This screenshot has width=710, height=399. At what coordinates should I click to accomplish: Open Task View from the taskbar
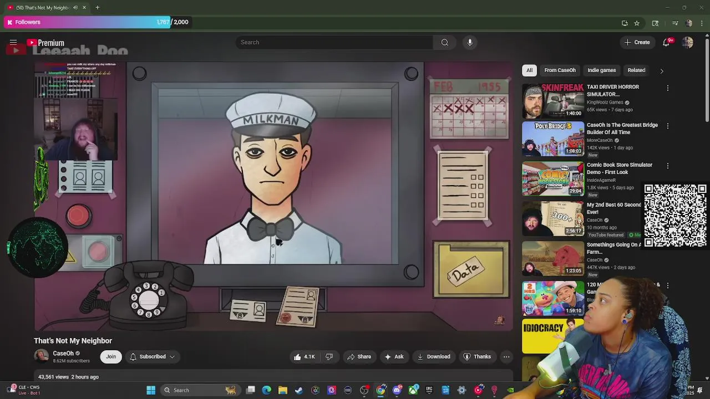pos(251,390)
